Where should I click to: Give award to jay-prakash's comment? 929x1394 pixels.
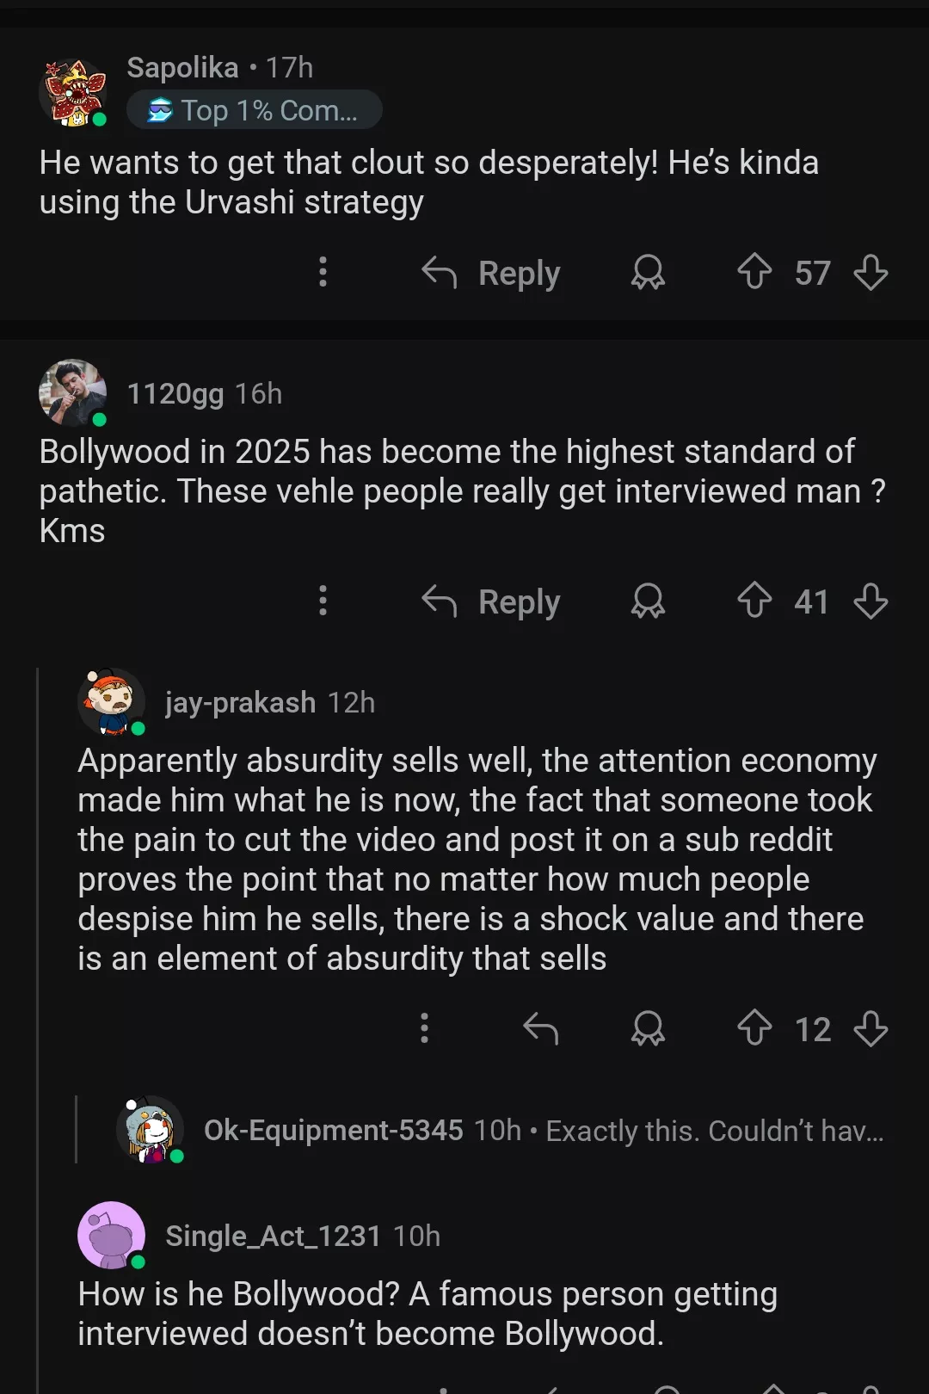click(x=648, y=1028)
